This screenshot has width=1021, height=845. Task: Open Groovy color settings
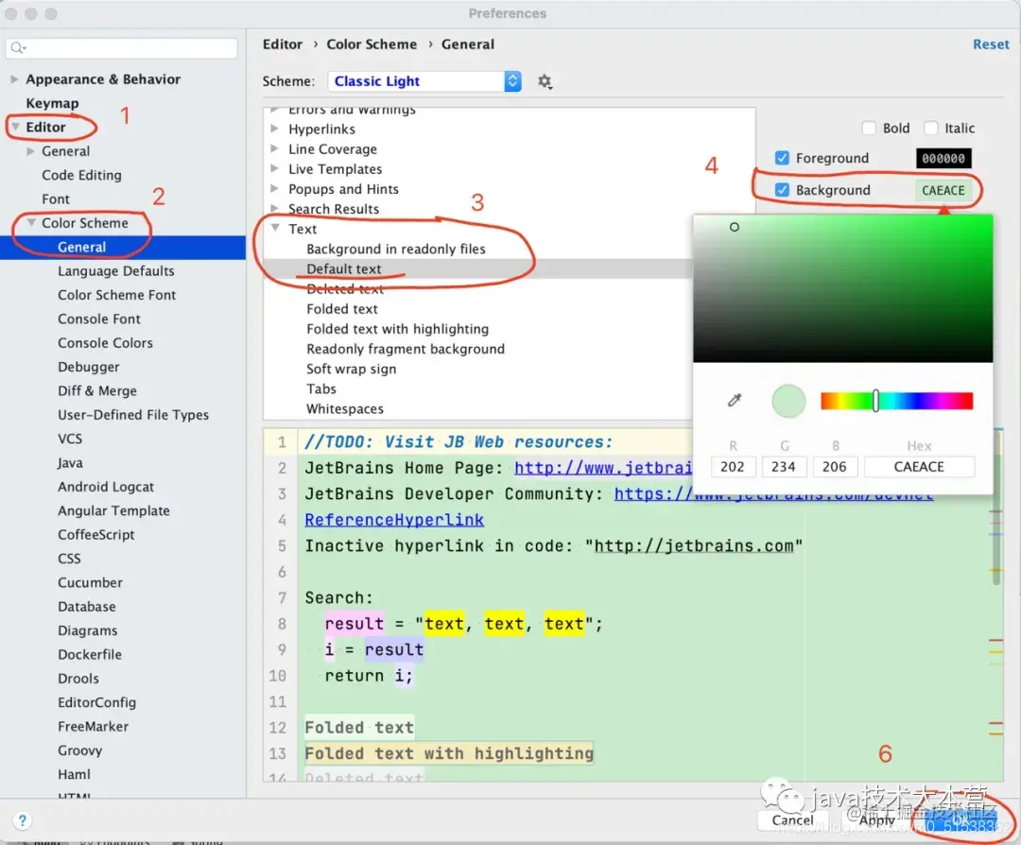coord(79,750)
